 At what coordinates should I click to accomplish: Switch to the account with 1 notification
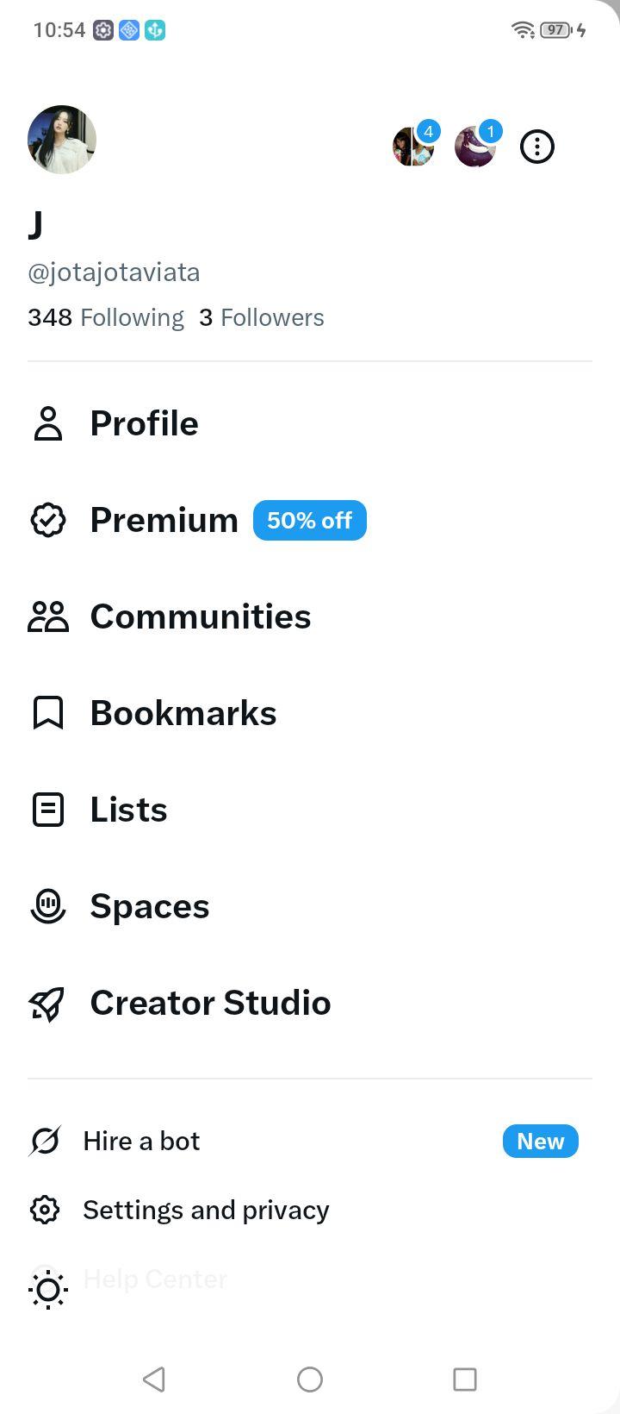point(476,145)
